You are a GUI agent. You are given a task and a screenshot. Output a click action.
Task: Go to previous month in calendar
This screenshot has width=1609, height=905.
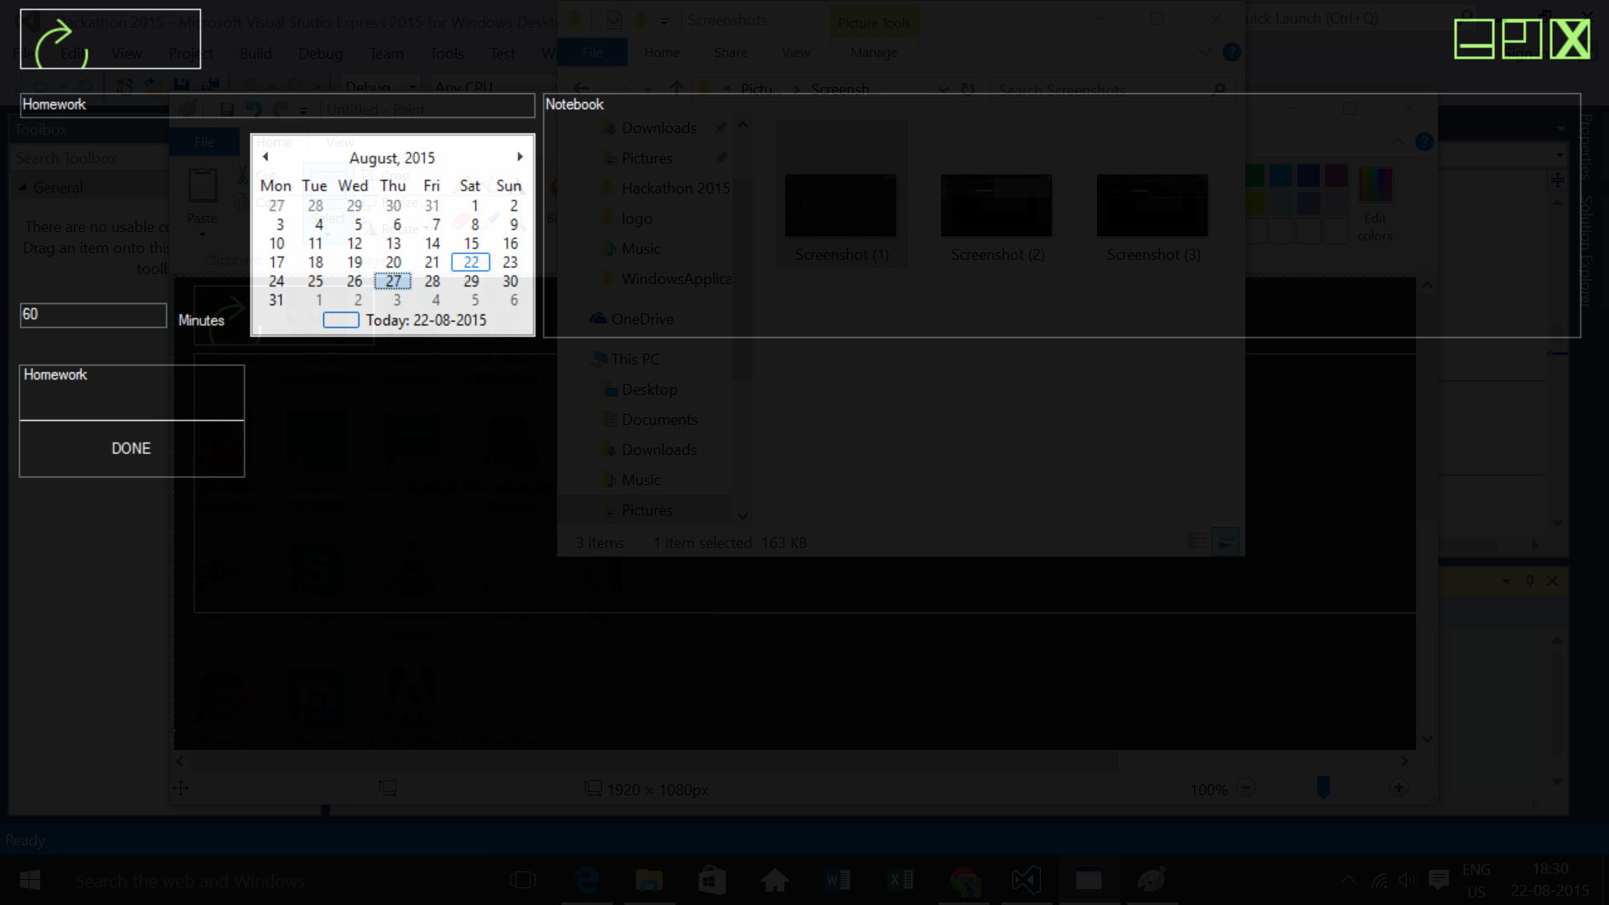[x=266, y=157]
